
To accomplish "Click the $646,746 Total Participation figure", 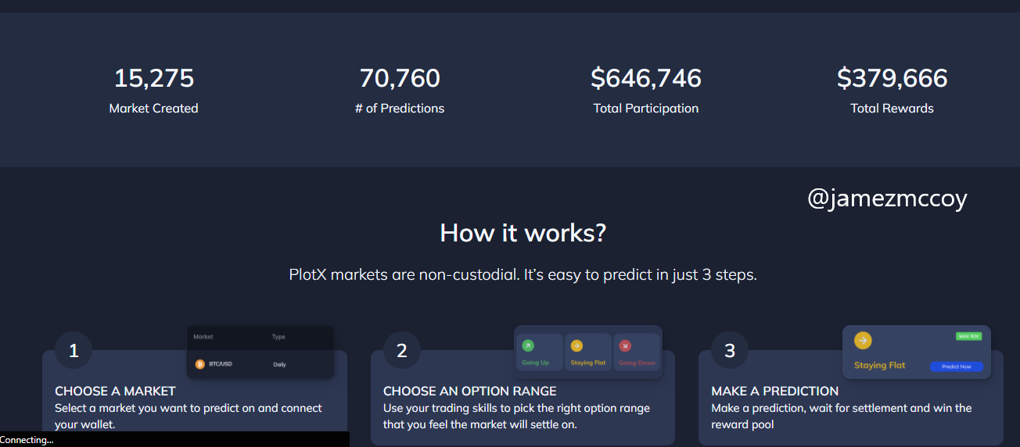I will coord(646,78).
